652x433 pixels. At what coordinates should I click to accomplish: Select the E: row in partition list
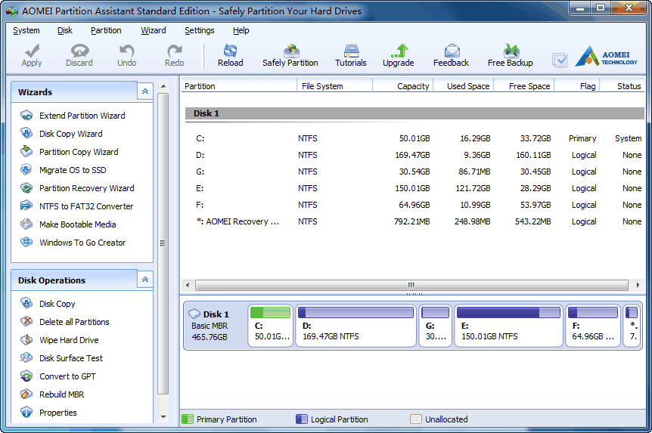pos(413,188)
